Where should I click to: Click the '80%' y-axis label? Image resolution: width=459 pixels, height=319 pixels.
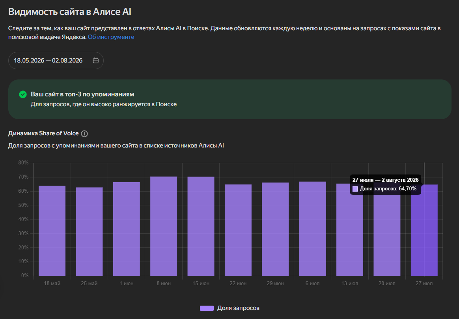(23, 163)
